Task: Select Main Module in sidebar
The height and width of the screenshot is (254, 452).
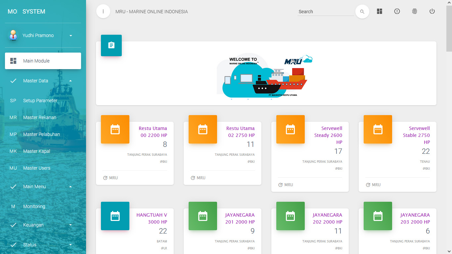Action: [x=43, y=61]
